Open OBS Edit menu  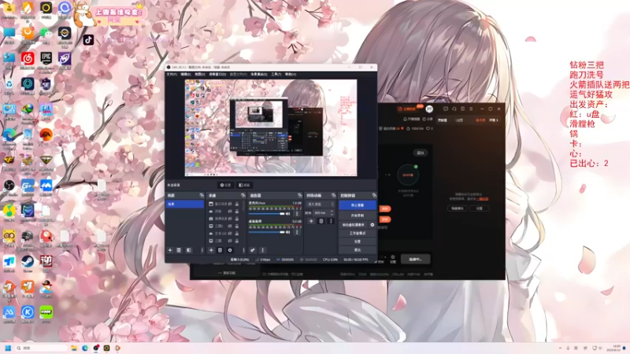pos(185,74)
